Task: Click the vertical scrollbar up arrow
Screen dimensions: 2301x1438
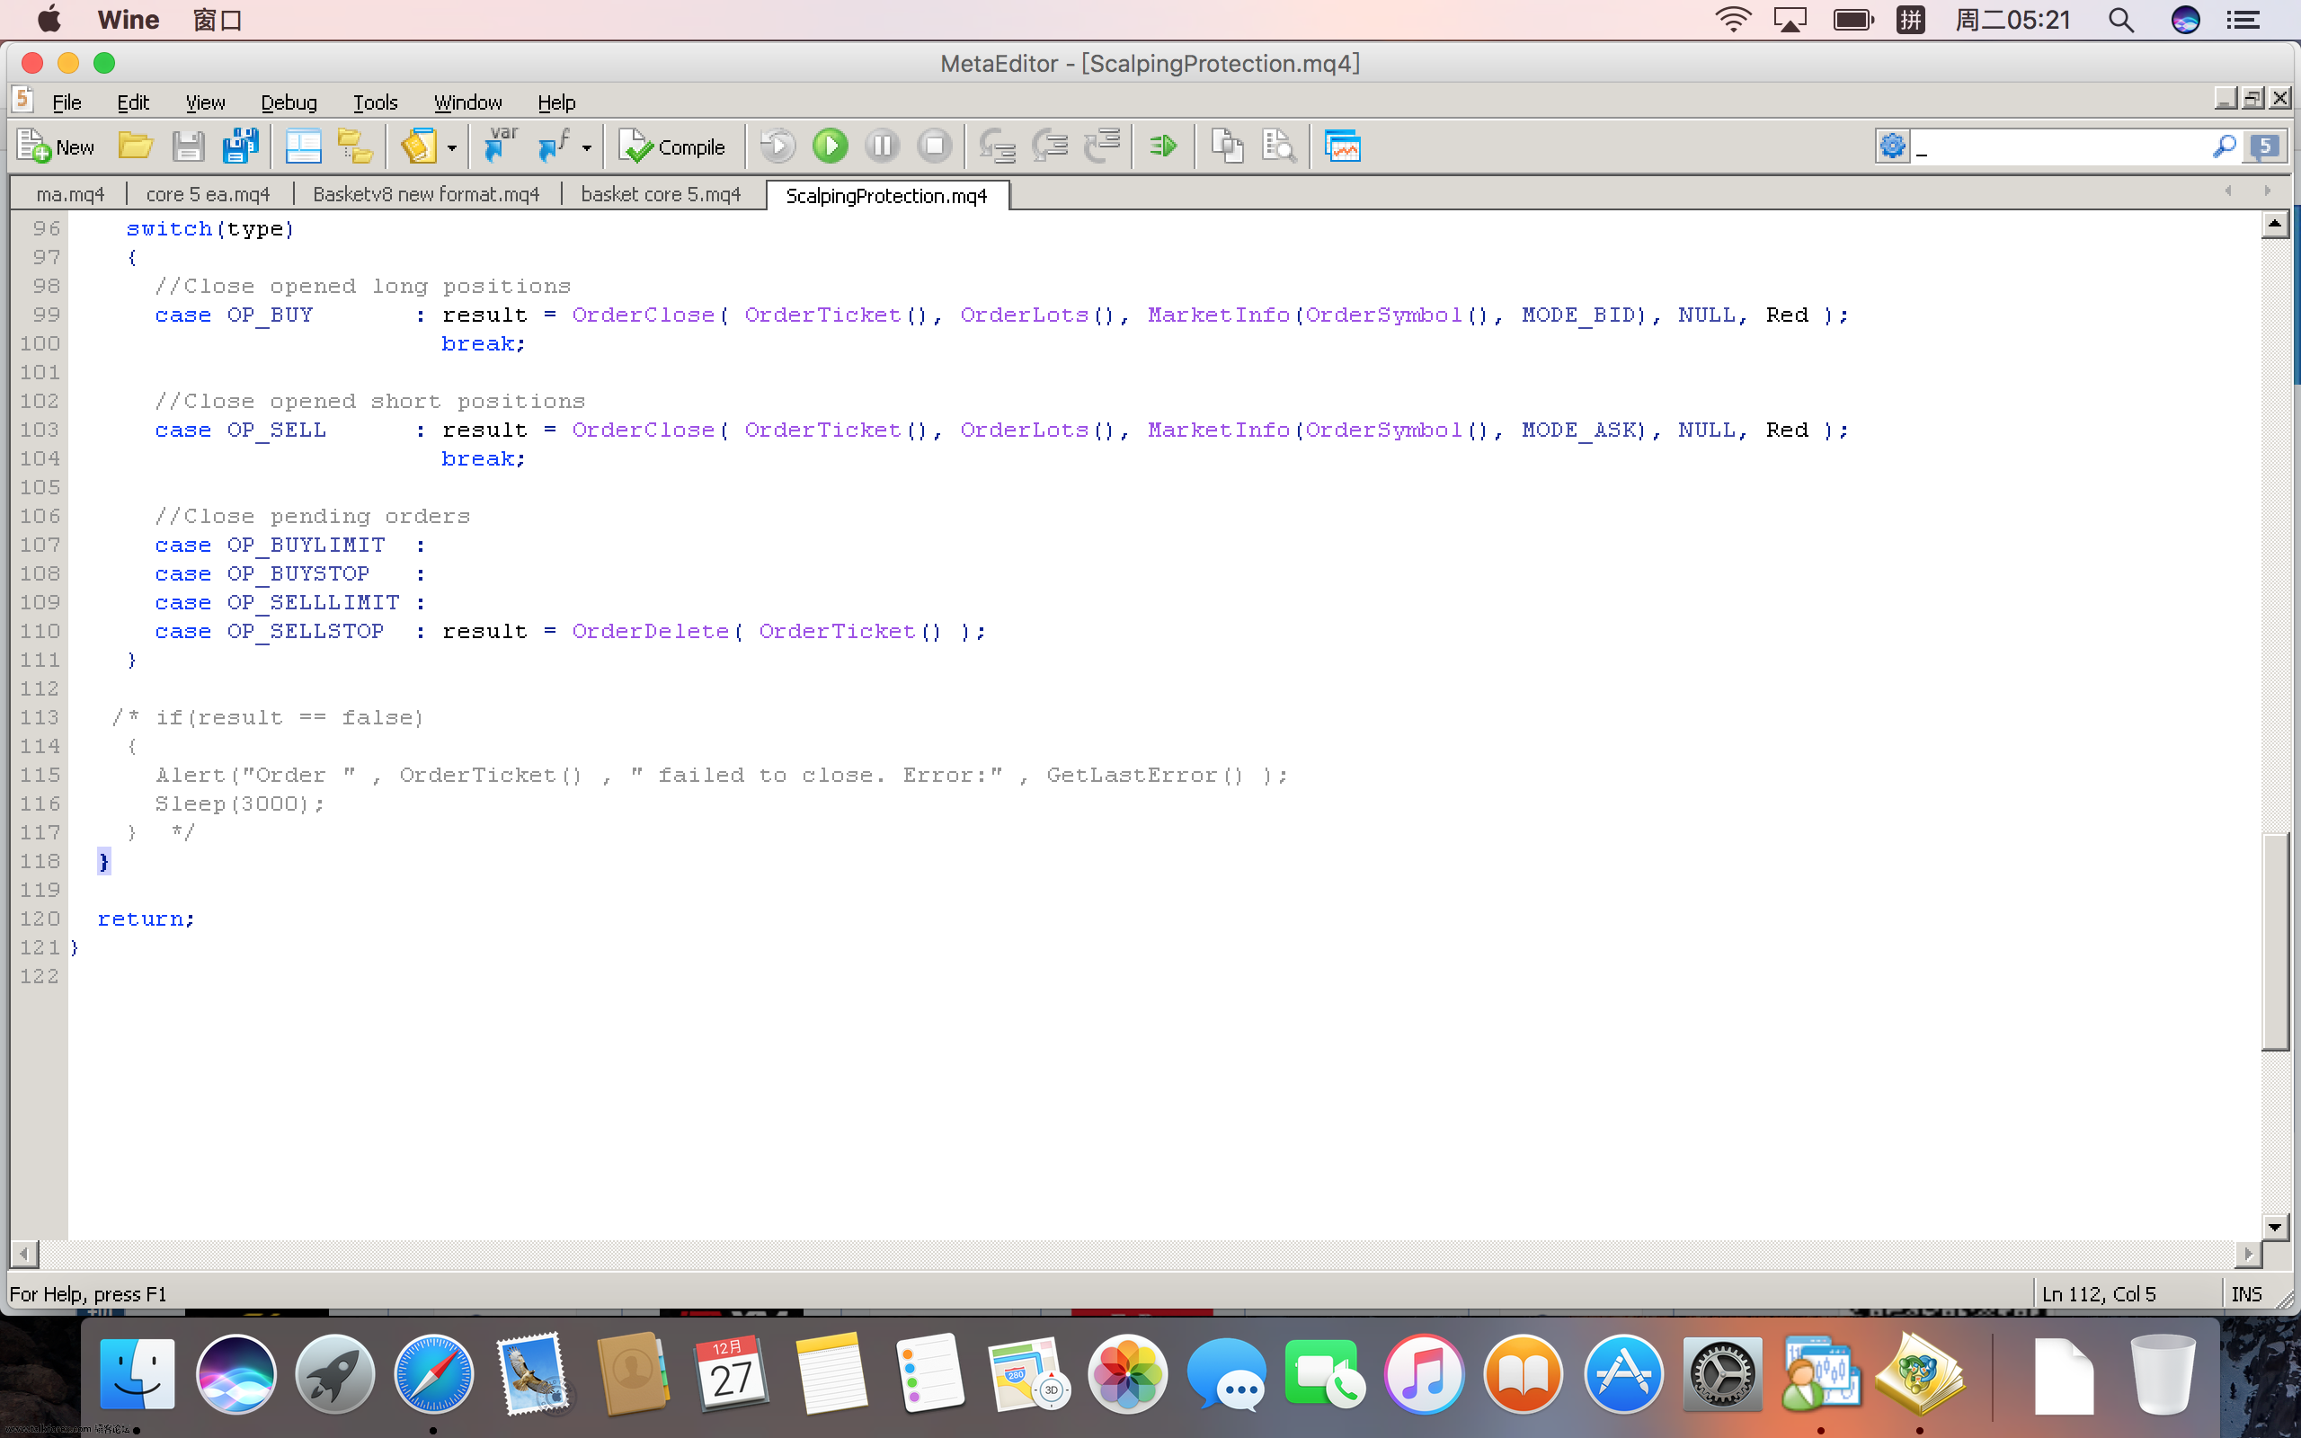Action: pyautogui.click(x=2274, y=225)
